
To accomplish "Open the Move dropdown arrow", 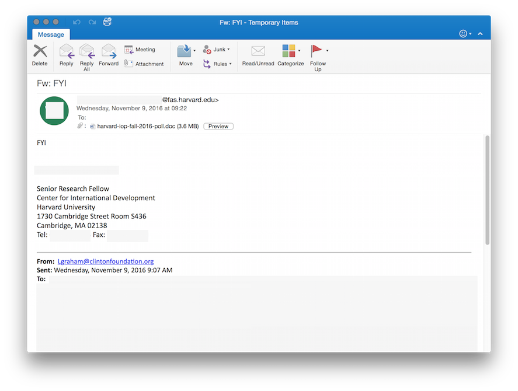I will point(194,51).
